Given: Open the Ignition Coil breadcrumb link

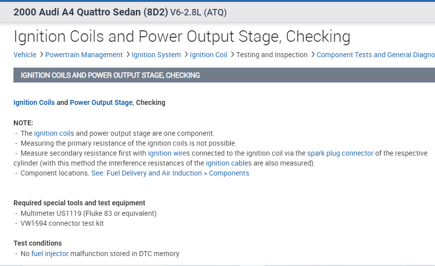Looking at the screenshot, I should pos(208,55).
